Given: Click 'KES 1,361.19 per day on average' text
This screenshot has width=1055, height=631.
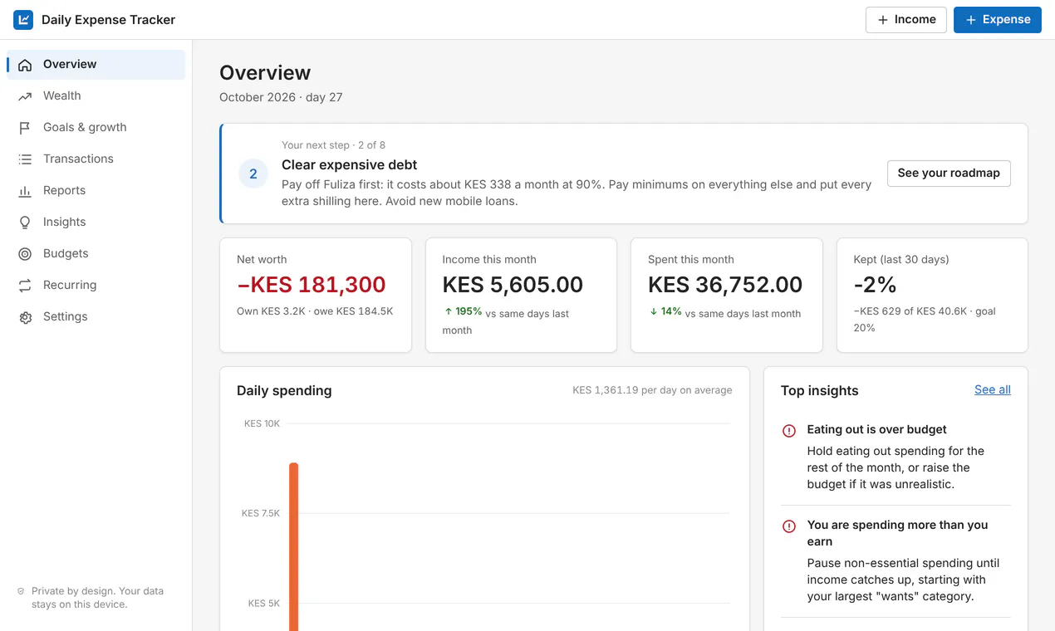Looking at the screenshot, I should 652,390.
